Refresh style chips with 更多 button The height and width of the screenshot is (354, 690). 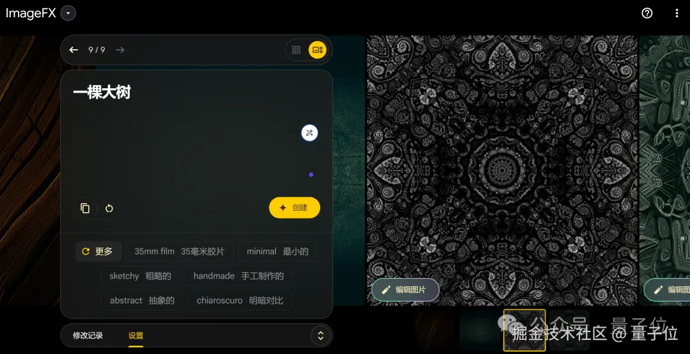click(x=98, y=251)
